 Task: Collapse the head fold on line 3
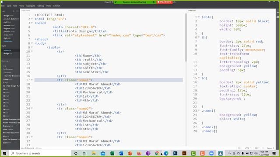pos(32,23)
